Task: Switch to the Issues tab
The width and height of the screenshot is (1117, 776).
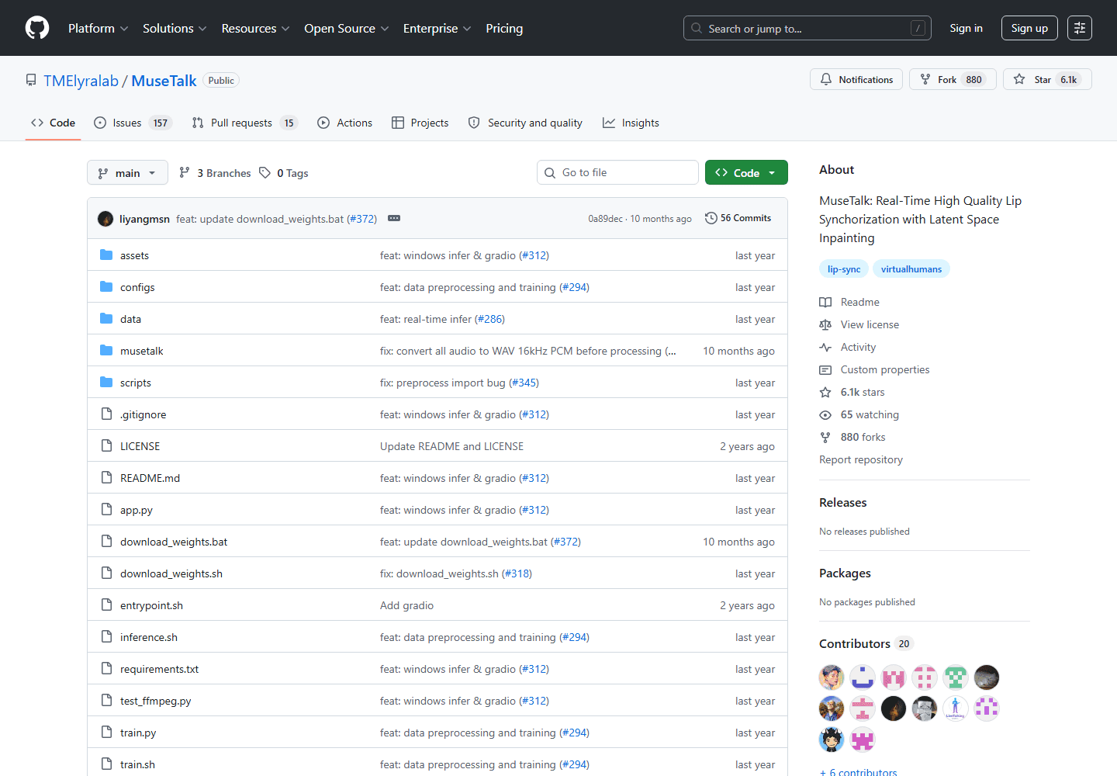Action: (x=133, y=123)
